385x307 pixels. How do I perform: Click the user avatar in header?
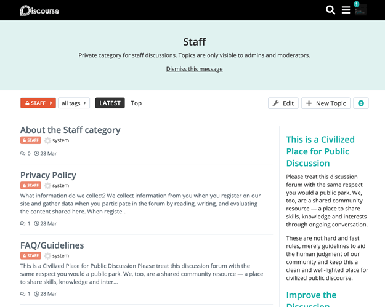[x=360, y=10]
